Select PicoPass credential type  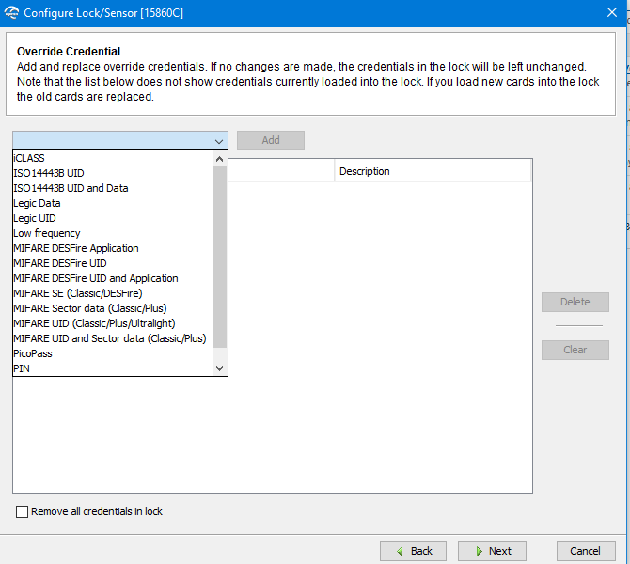(33, 353)
